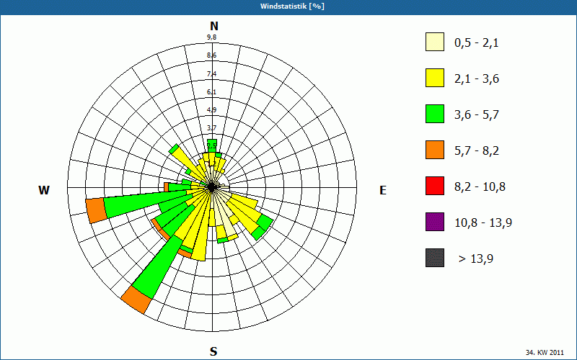The height and width of the screenshot is (360, 577).
Task: Click the legend text 10,8 - 13,9
Action: [x=483, y=223]
